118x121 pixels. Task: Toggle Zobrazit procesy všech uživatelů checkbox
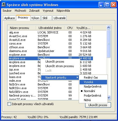tap(9, 104)
